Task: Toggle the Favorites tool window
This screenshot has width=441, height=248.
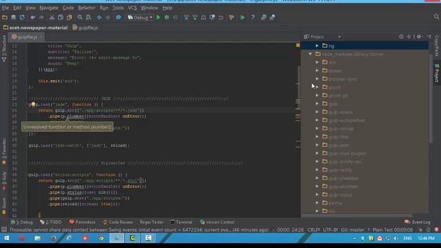Action: pos(4,152)
